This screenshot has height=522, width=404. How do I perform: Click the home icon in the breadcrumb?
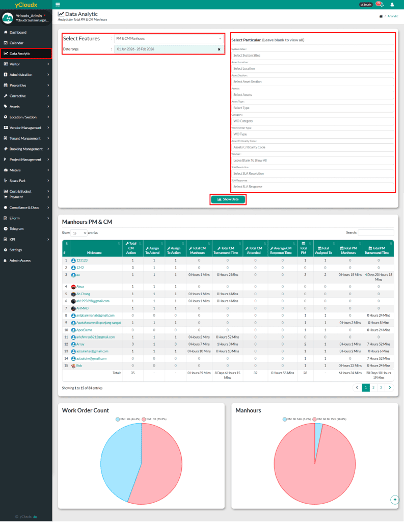[x=381, y=16]
